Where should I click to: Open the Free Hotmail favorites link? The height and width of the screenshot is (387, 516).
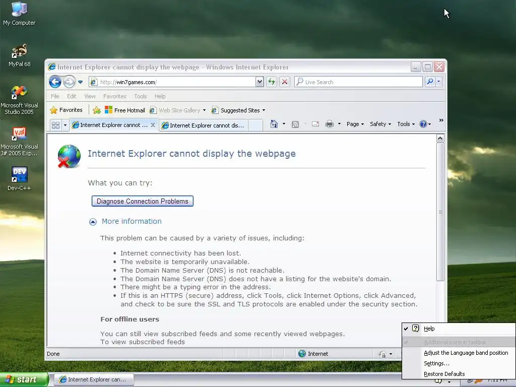pyautogui.click(x=125, y=110)
